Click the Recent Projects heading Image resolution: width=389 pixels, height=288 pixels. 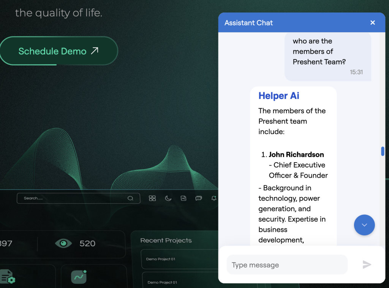[x=166, y=241]
